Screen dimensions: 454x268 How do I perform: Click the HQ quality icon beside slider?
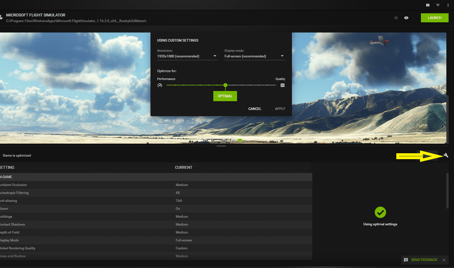(282, 85)
